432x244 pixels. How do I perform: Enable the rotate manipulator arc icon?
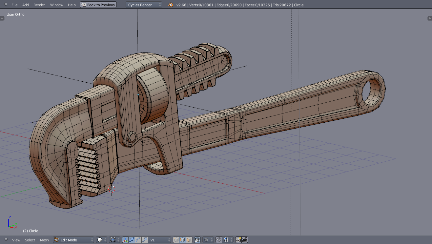[137, 240]
